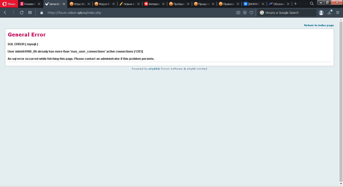Click the "Return to index page" link
Screen dimensions: 343x187
click(x=319, y=25)
